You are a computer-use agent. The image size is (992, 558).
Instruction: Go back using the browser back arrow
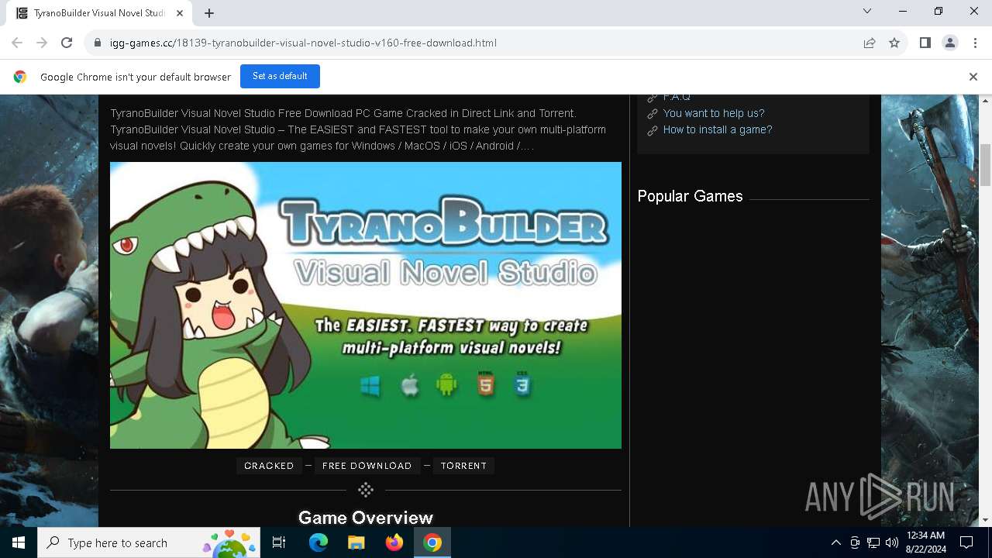click(x=17, y=43)
